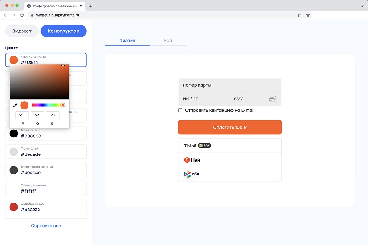Reload the page with the refresh icon

click(22, 15)
